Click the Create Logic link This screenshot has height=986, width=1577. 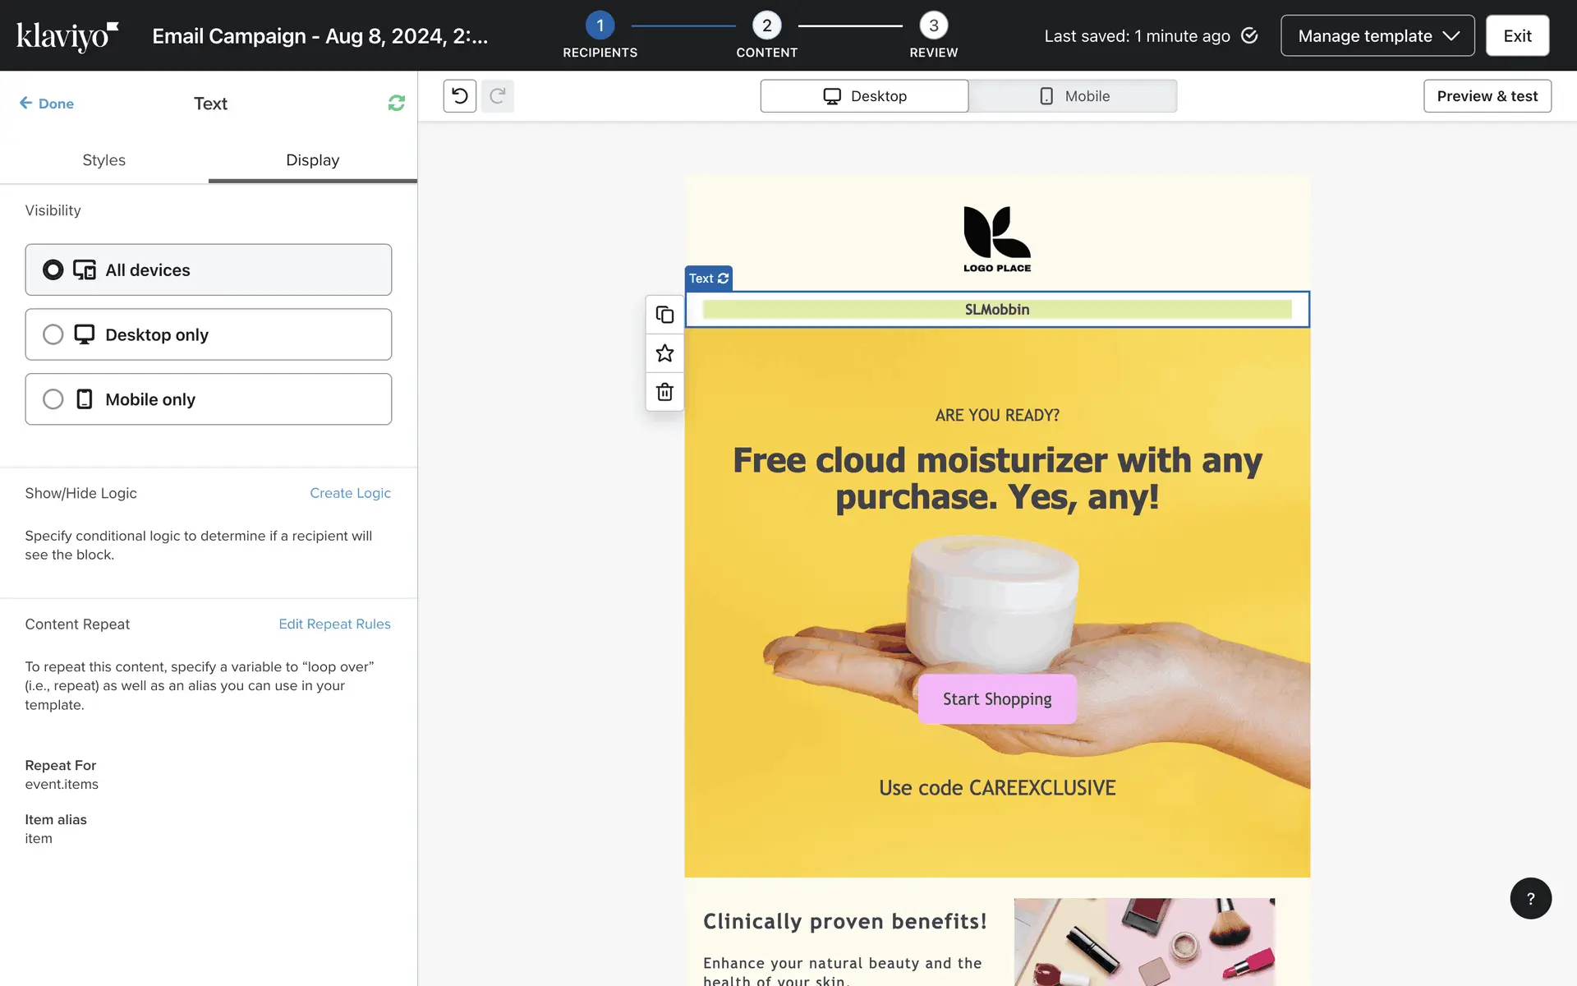tap(350, 493)
